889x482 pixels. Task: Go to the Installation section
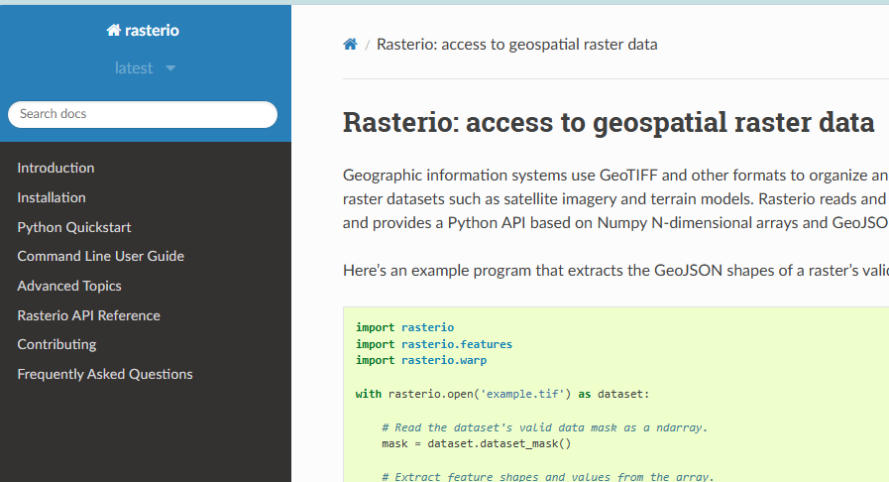(52, 197)
